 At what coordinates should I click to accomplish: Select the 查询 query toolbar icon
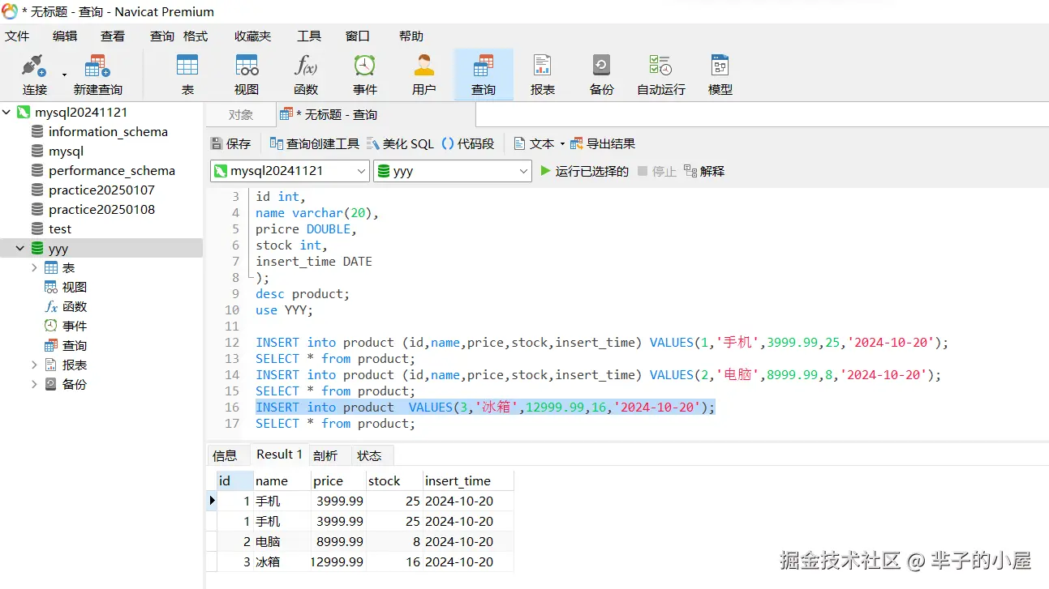(x=484, y=75)
